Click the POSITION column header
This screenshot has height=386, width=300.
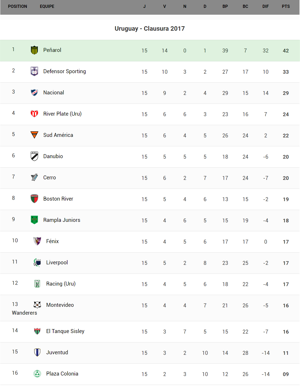(x=17, y=6)
